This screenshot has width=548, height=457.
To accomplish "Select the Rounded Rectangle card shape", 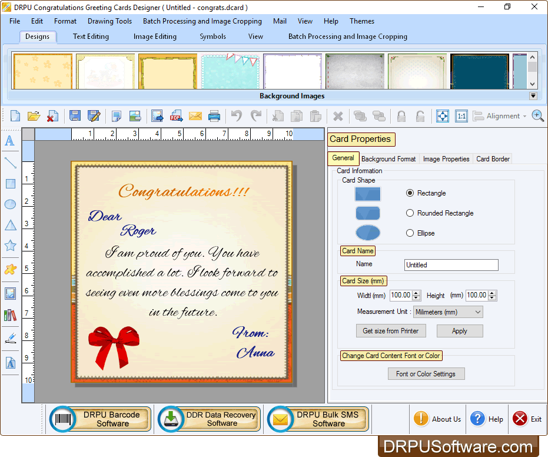I will [x=410, y=213].
